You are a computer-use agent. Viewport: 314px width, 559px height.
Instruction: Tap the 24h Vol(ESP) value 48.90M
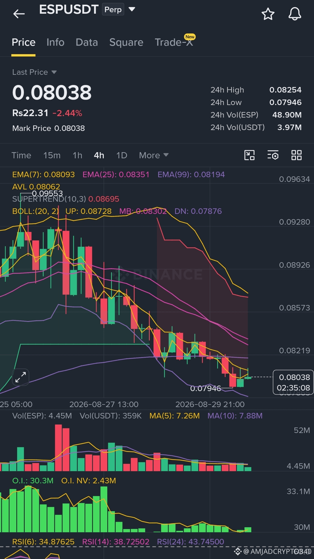tap(287, 115)
